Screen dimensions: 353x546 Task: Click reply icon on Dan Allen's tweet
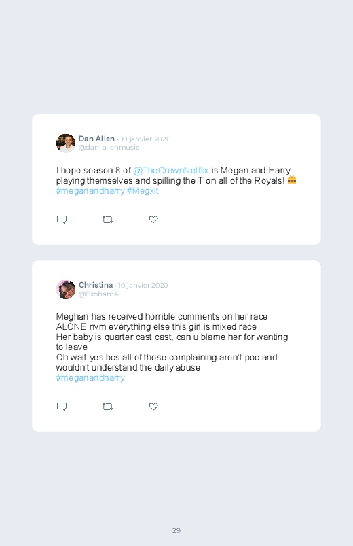click(x=62, y=220)
